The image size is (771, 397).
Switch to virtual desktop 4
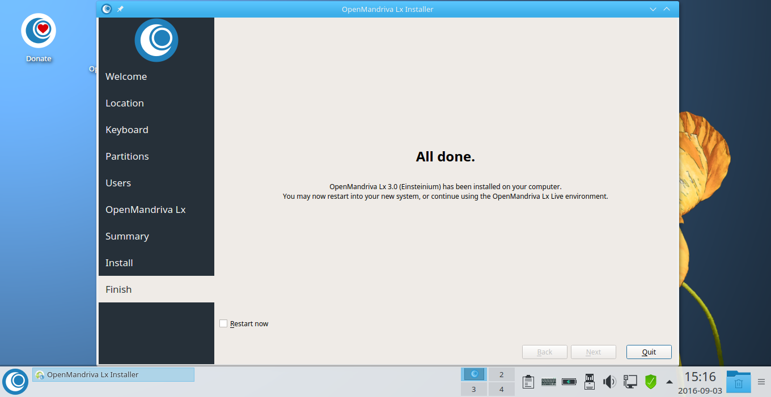tap(501, 389)
